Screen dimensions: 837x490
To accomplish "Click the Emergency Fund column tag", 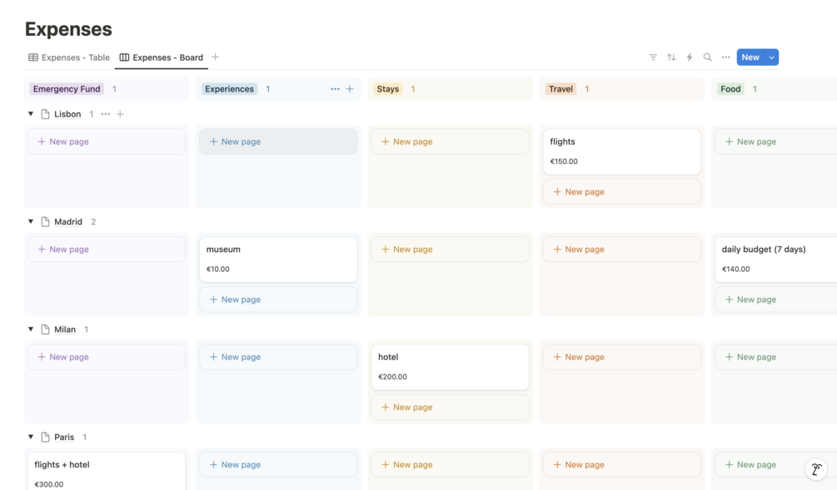I will [67, 89].
